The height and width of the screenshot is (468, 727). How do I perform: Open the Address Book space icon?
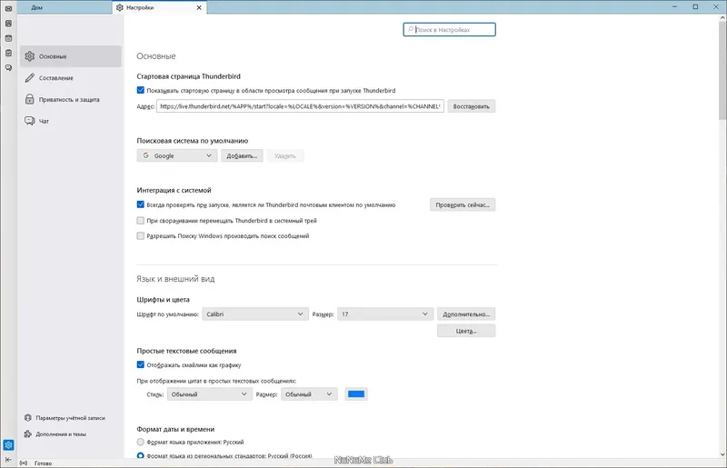[8, 24]
